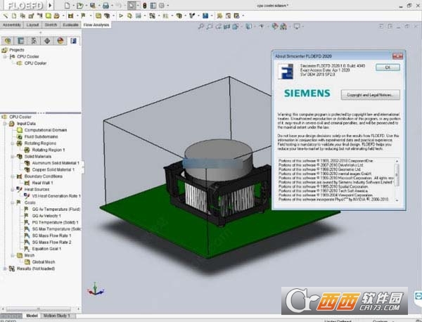
Task: Click the Zoom to Fit view icon
Action: click(x=200, y=26)
